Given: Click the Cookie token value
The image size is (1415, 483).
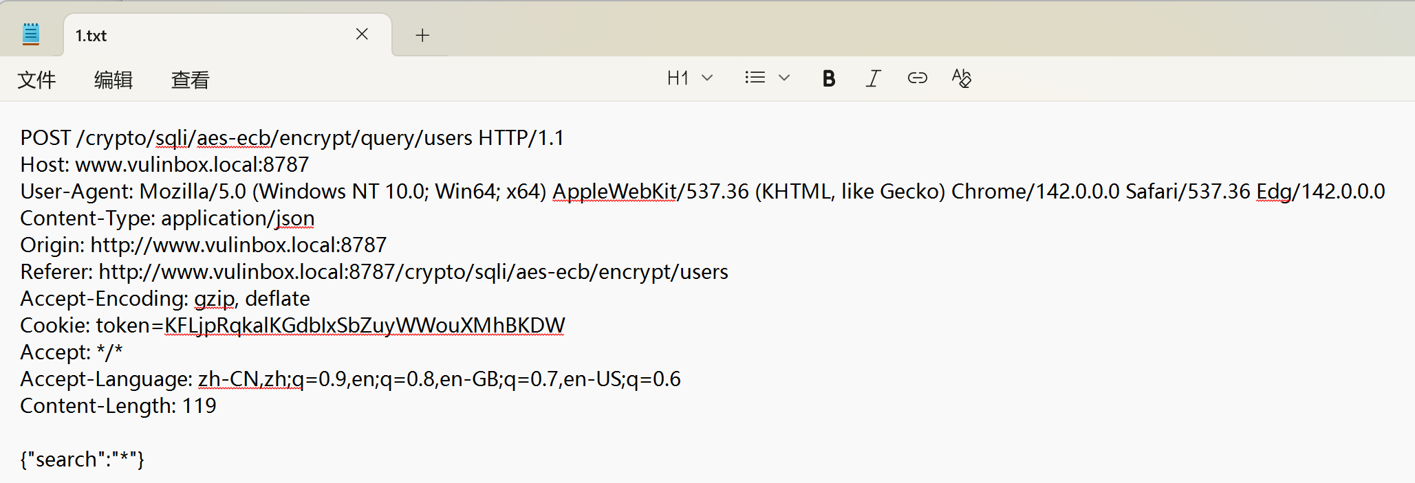Looking at the screenshot, I should [364, 325].
